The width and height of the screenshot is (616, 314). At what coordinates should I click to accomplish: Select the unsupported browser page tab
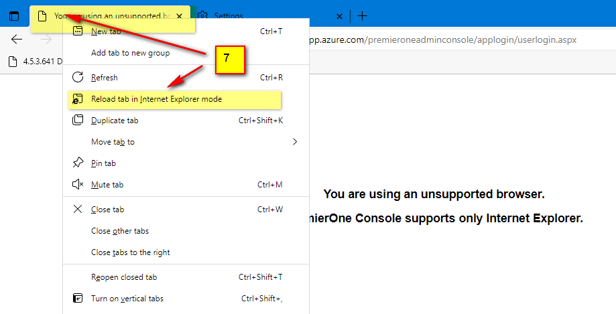tap(110, 15)
